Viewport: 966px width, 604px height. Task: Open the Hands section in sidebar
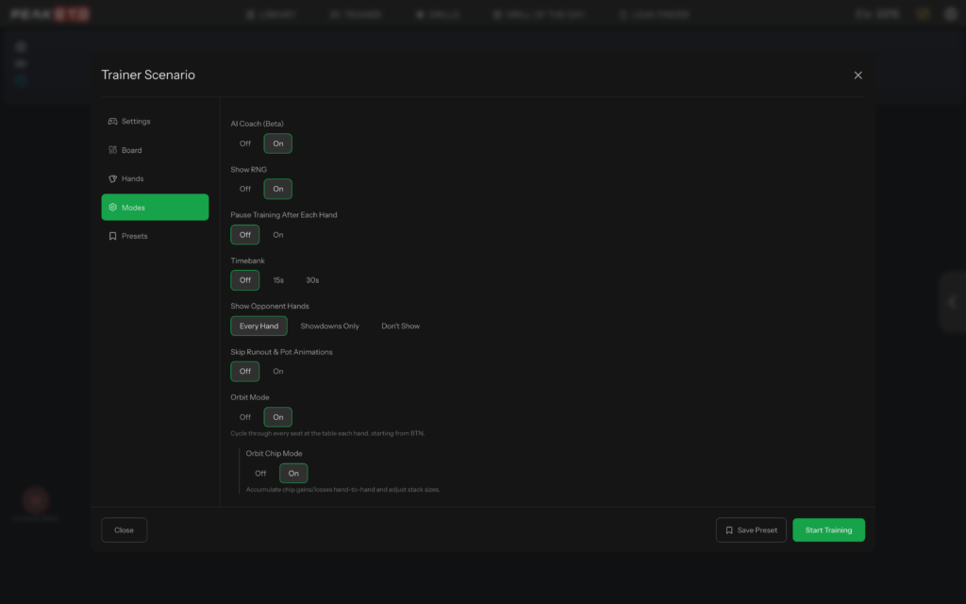[155, 178]
